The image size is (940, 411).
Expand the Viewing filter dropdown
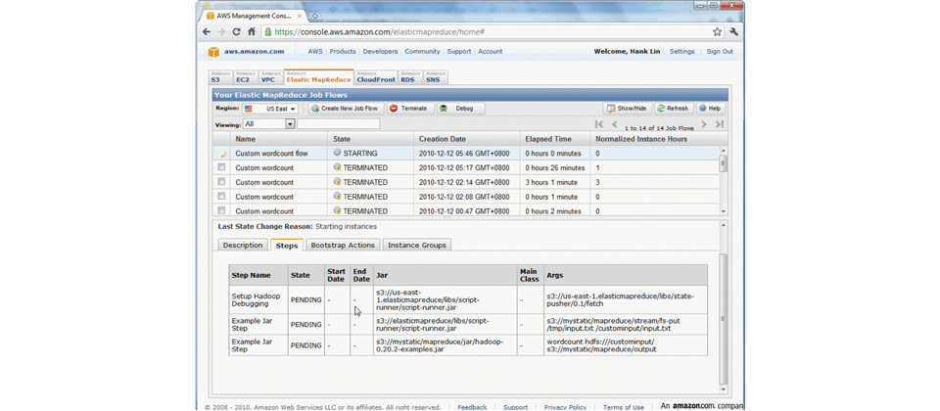click(x=290, y=124)
